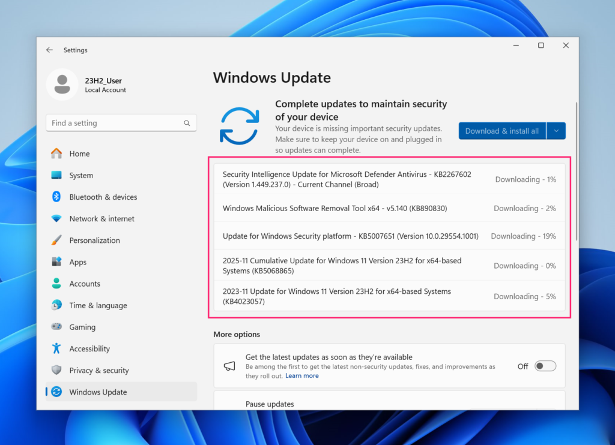The width and height of the screenshot is (615, 445).
Task: Click the 23H2_User account name
Action: click(x=103, y=81)
